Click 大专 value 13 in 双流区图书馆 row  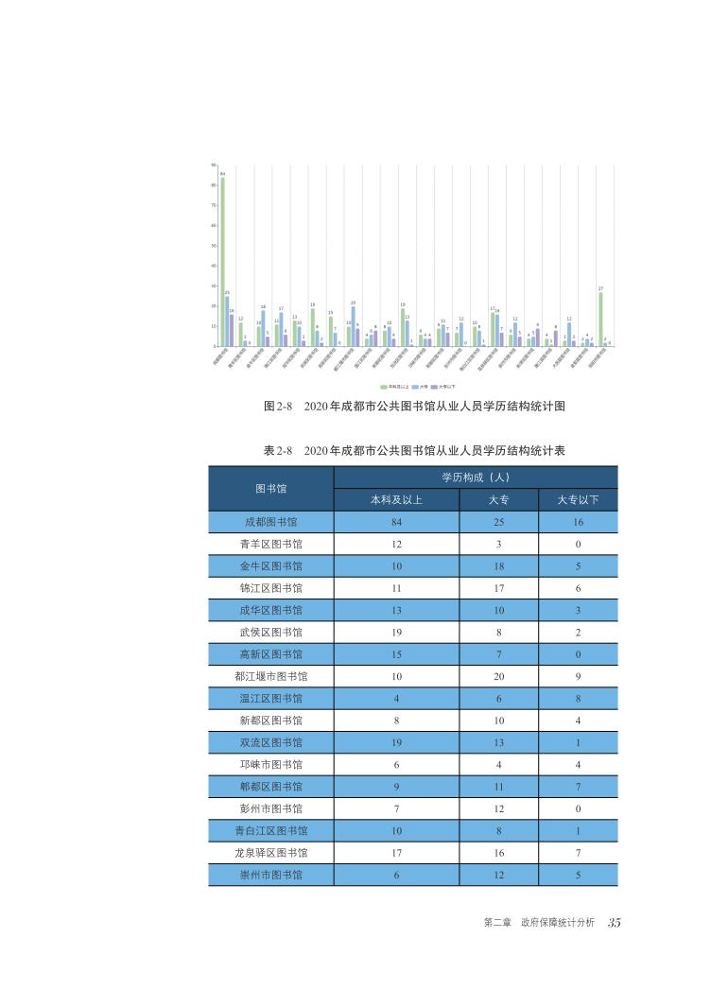(499, 743)
